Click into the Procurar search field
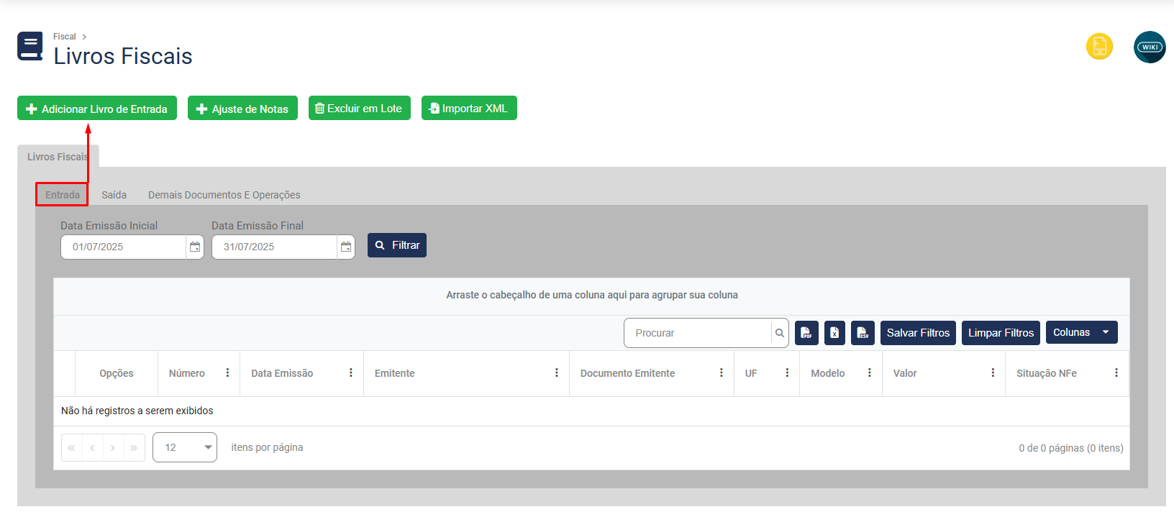1174x512 pixels. (698, 333)
